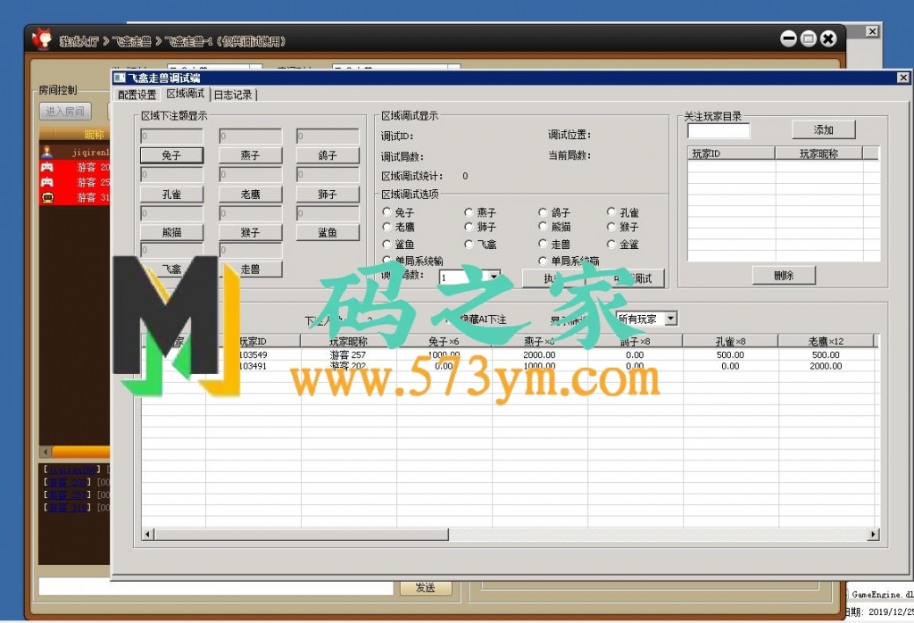The image size is (914, 623).
Task: Select the 飞禽 radio option in 区域调试选项
Action: (469, 244)
